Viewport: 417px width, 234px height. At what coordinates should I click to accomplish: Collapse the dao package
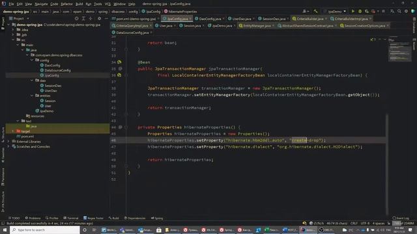(32, 81)
